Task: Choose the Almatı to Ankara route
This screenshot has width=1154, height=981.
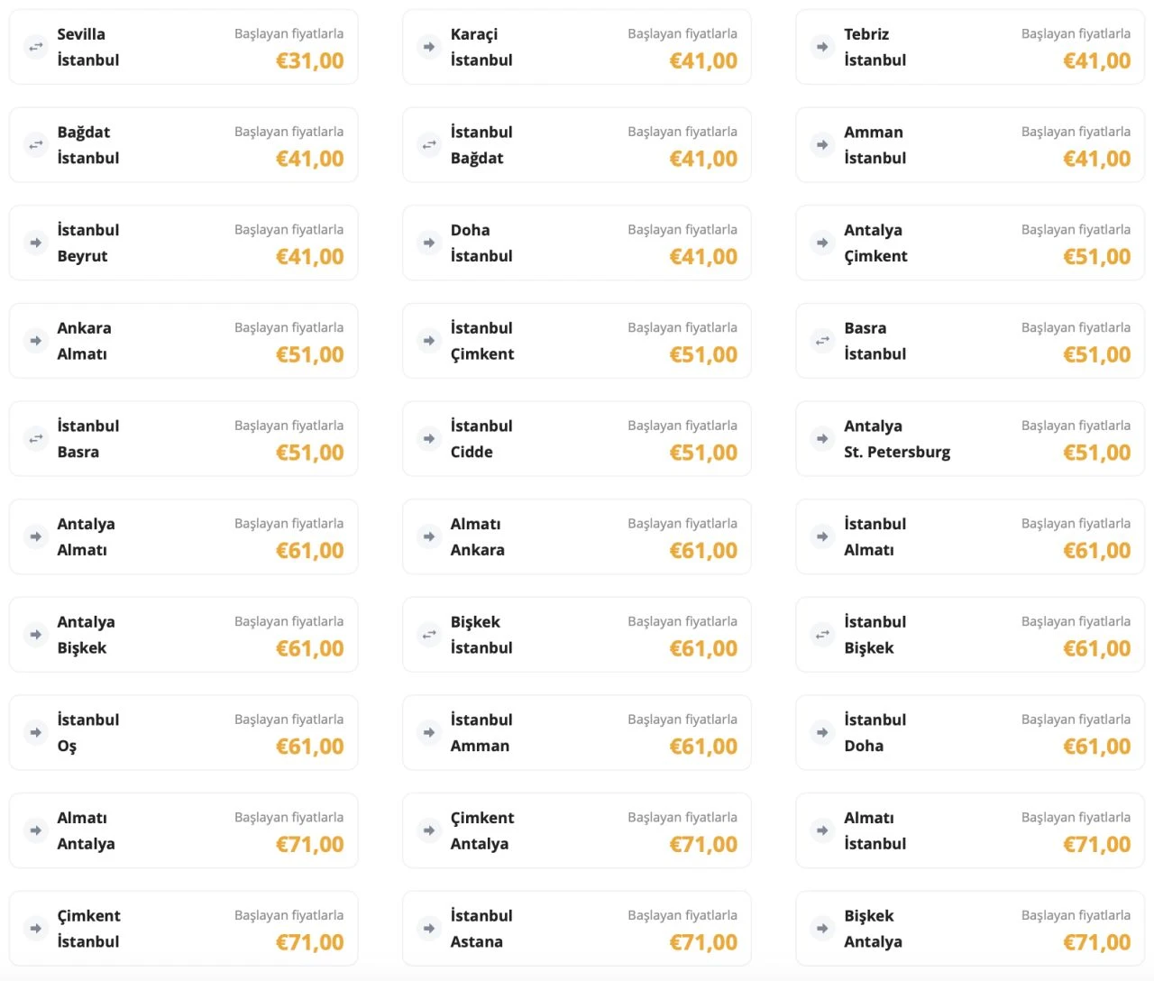Action: click(x=576, y=536)
